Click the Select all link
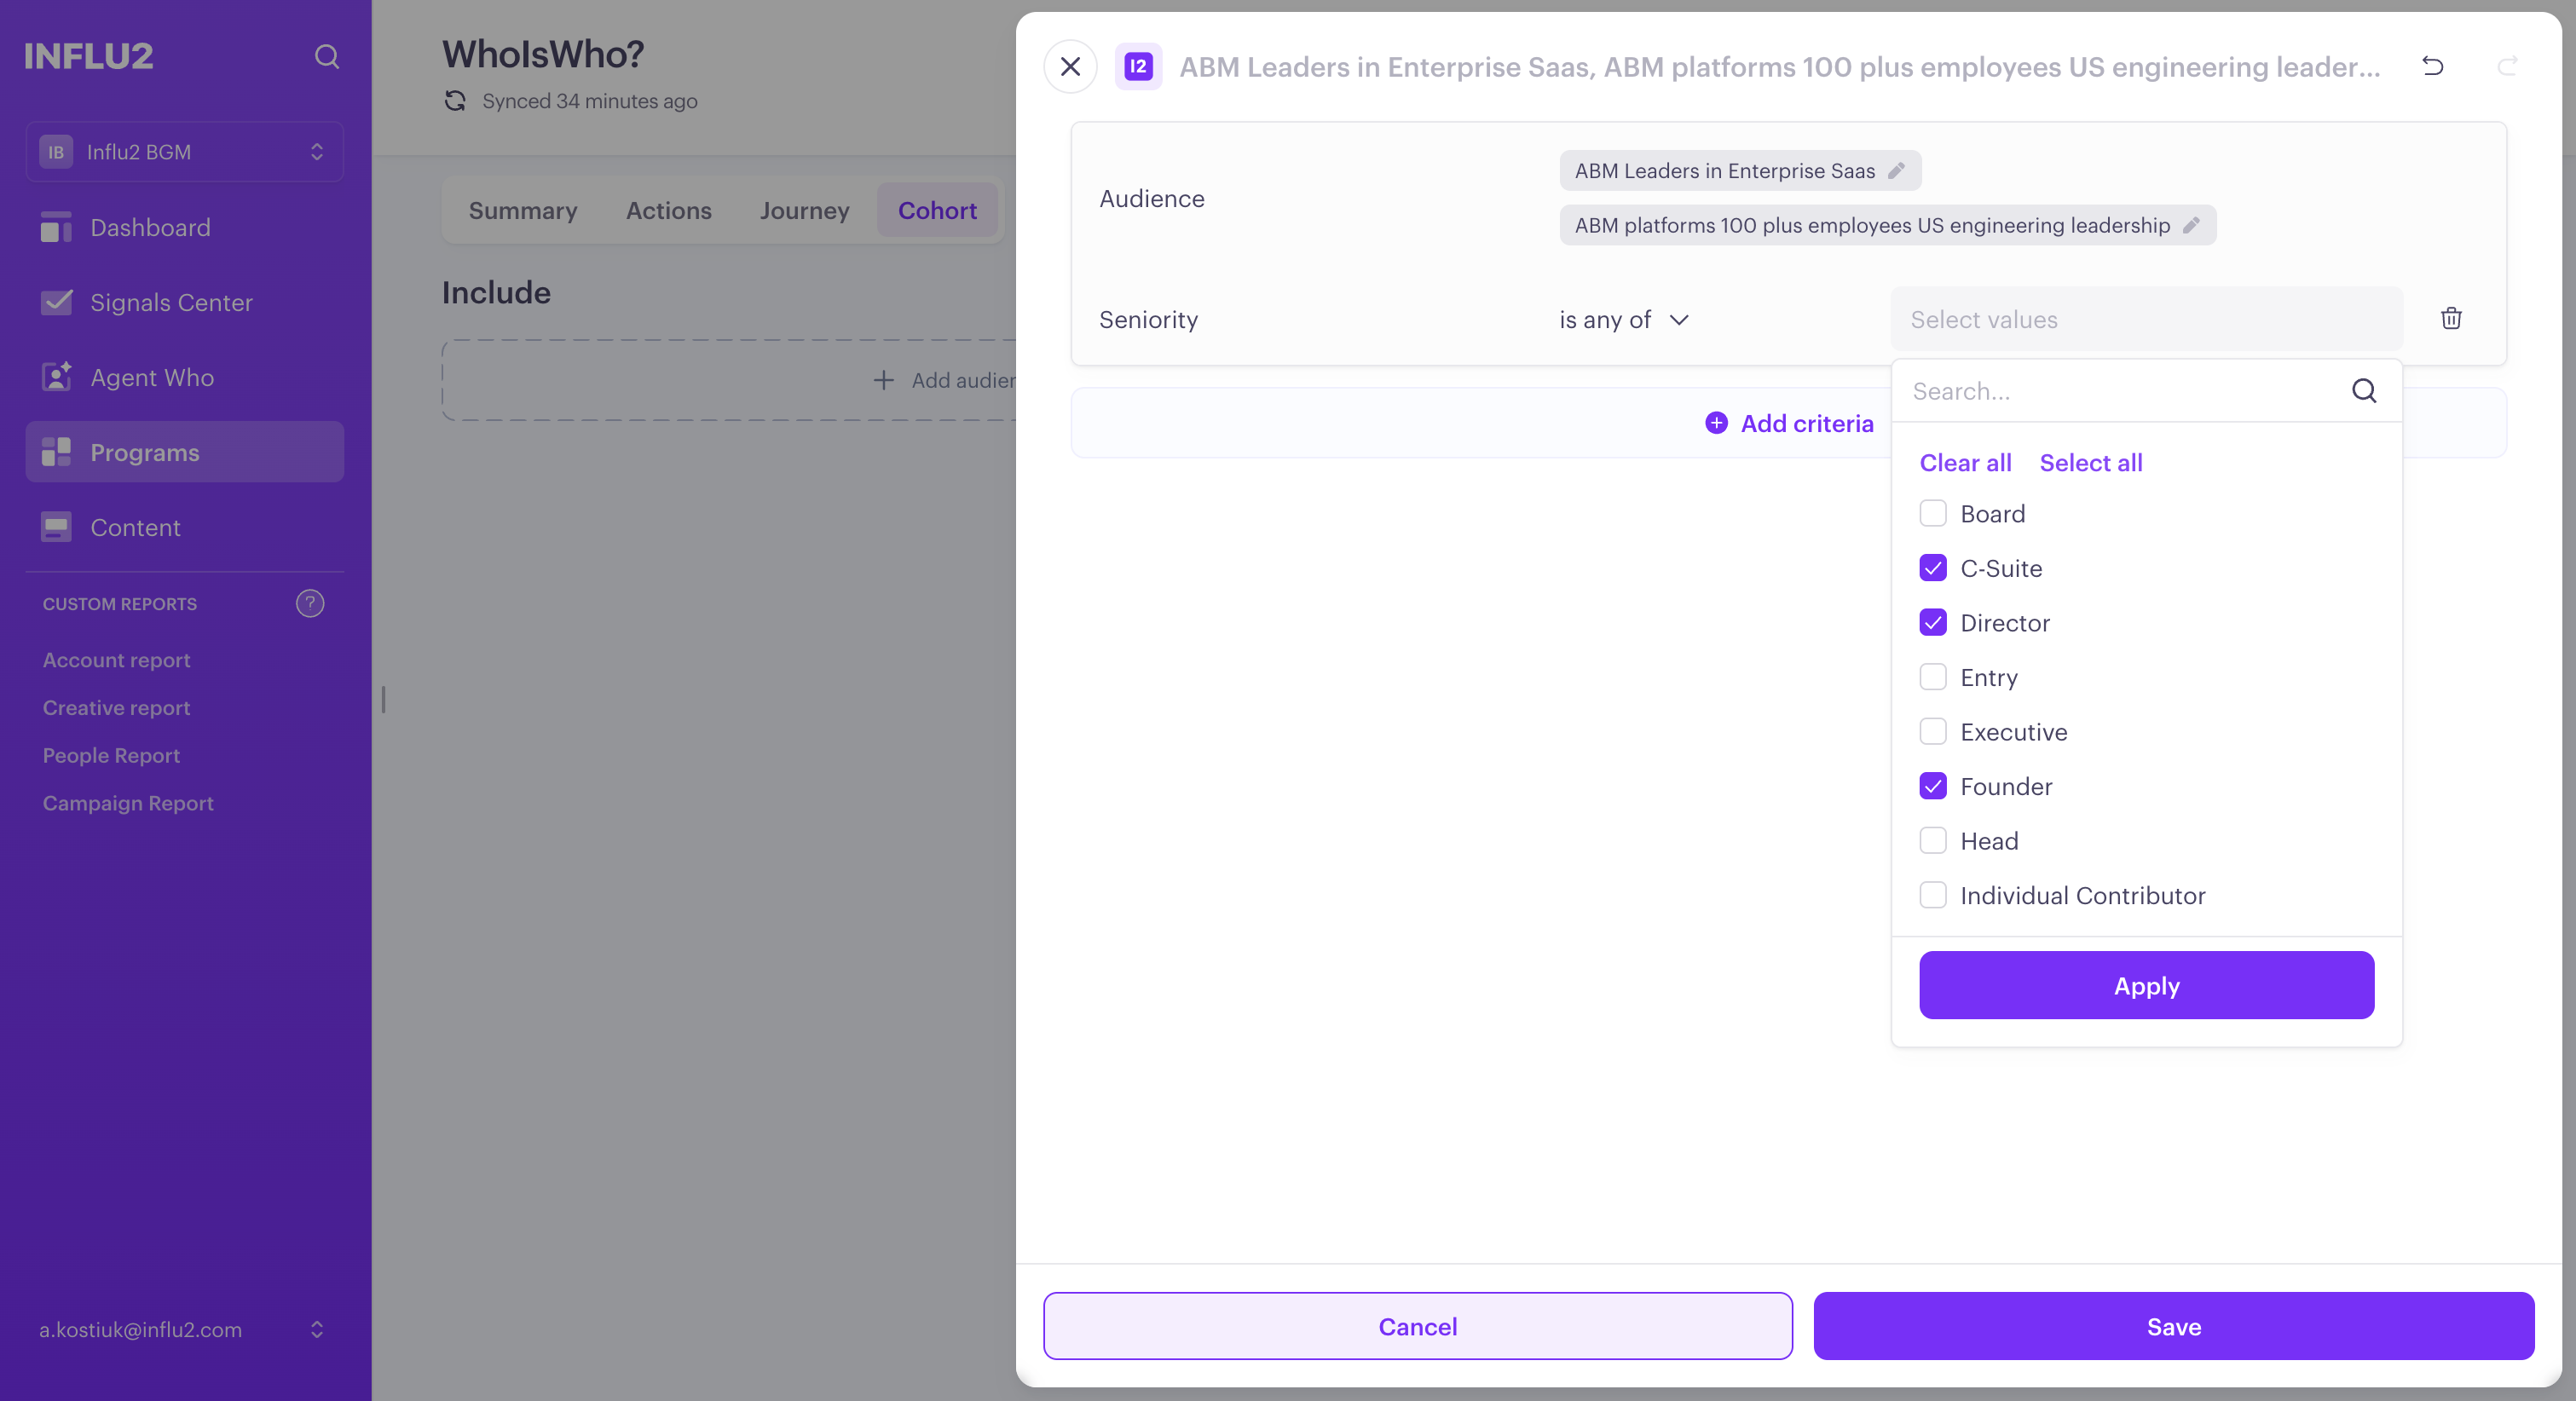Screen dimensions: 2576x1401 pyautogui.click(x=2090, y=463)
